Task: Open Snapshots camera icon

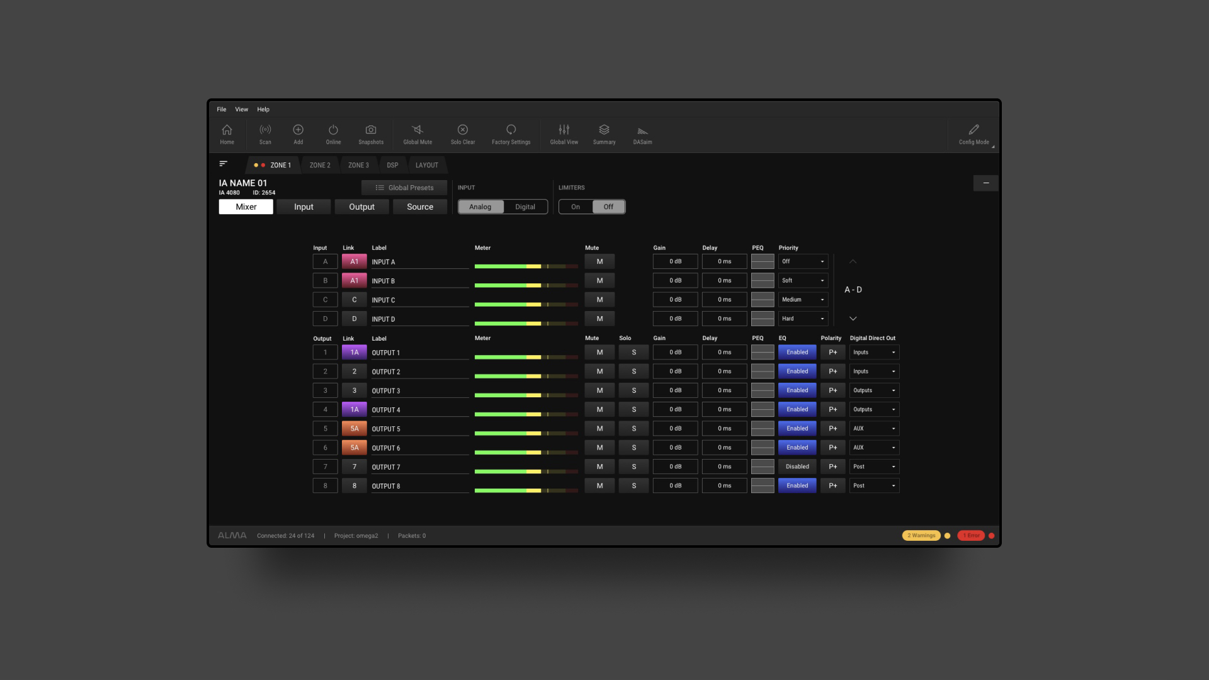Action: point(371,133)
